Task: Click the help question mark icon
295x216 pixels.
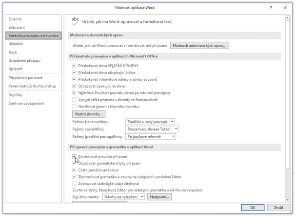Action: [x=271, y=8]
